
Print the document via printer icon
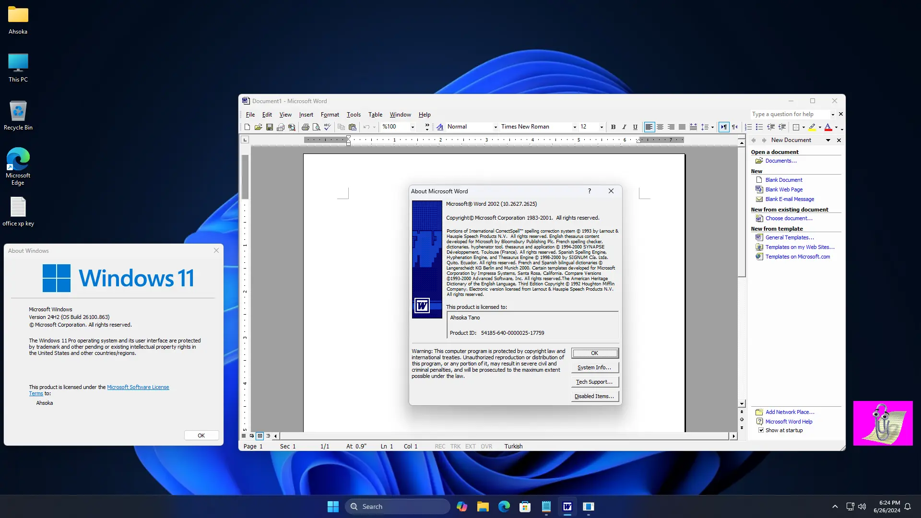coord(305,127)
